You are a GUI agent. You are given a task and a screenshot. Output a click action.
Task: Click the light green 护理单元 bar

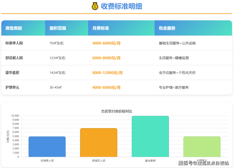[202, 147]
